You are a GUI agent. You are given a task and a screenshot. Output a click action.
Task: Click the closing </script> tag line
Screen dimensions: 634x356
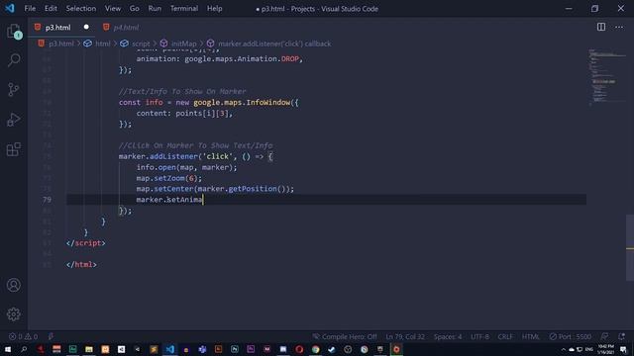[x=86, y=243]
